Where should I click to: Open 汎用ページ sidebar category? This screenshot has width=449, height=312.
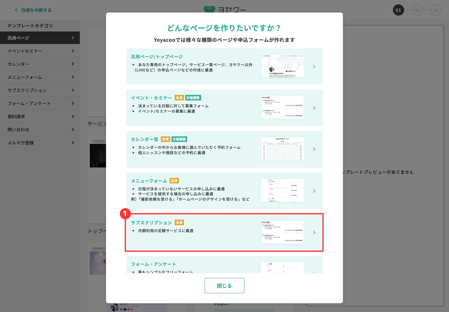point(40,38)
